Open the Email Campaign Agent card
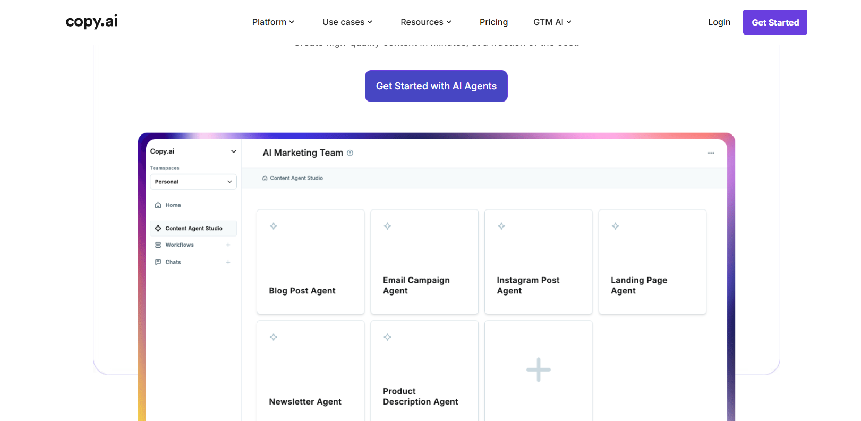The width and height of the screenshot is (861, 421). click(424, 262)
